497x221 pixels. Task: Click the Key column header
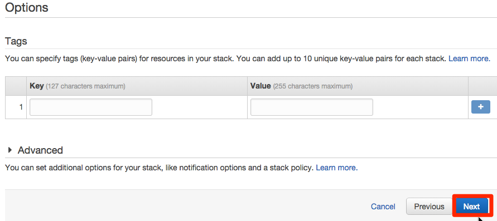[x=137, y=86]
